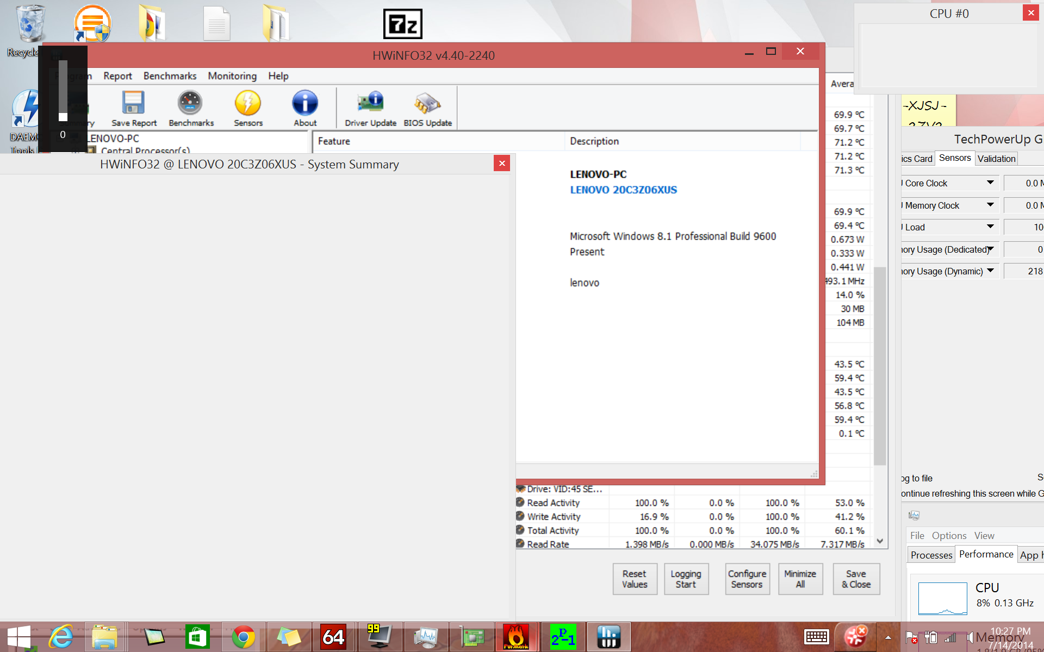Open the Core Clock sensor dropdown in GPU-Z

click(990, 183)
